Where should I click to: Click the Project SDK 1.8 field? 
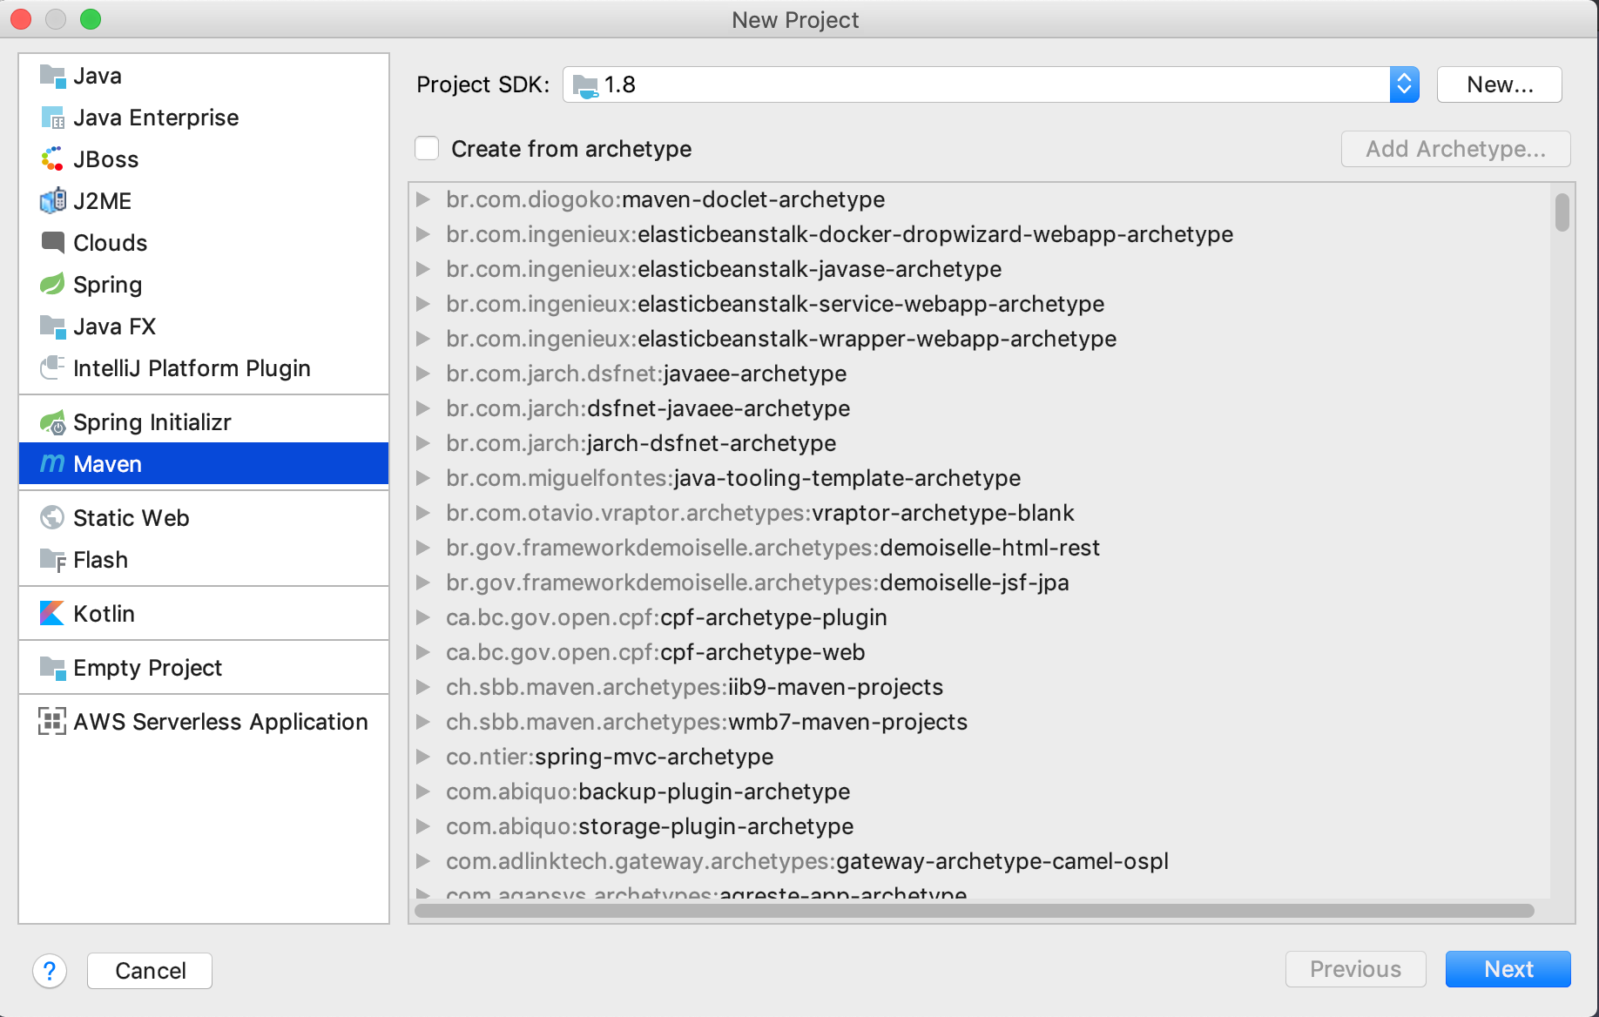(991, 84)
